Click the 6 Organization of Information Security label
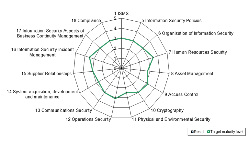Screen dimensions: 249x142 [x=196, y=33]
